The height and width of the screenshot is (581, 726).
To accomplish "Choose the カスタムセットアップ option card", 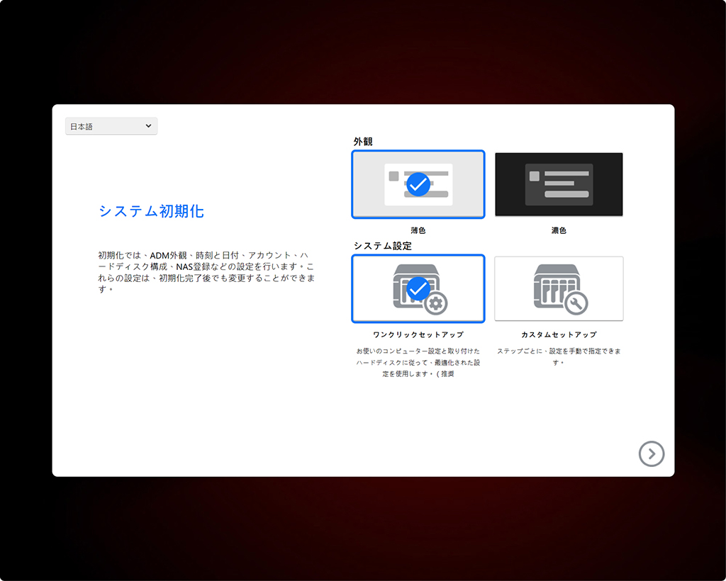I will pos(559,288).
